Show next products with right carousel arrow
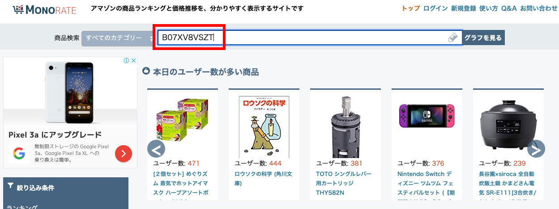Viewport: 559px width, 209px height. click(536, 148)
